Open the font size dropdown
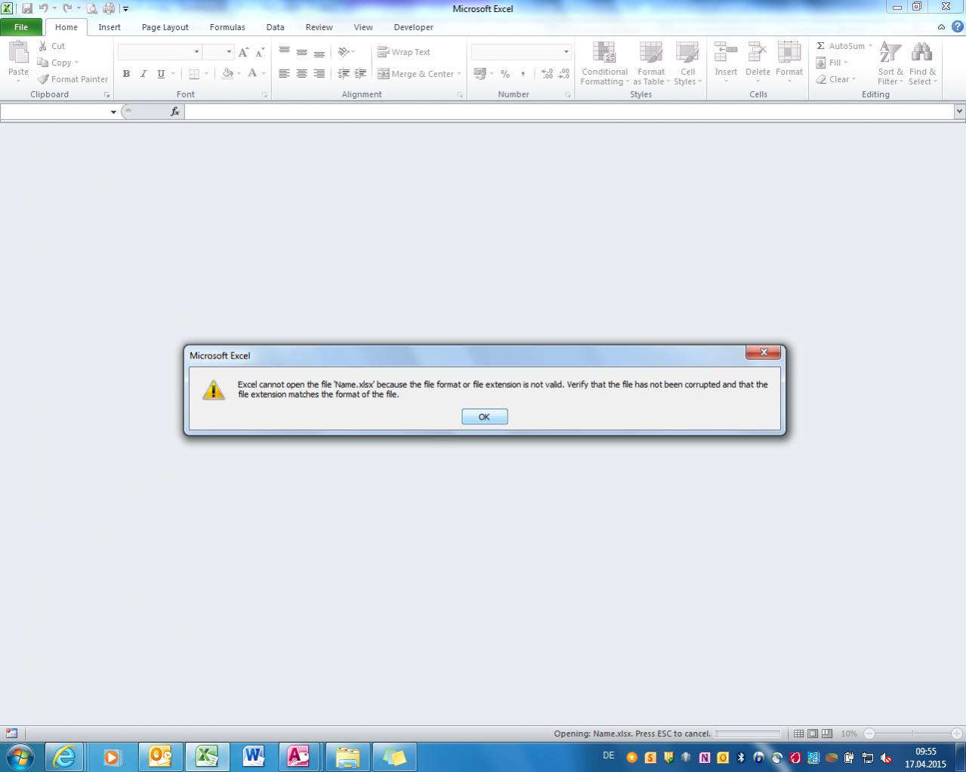Screen dimensions: 966x772 tap(229, 52)
